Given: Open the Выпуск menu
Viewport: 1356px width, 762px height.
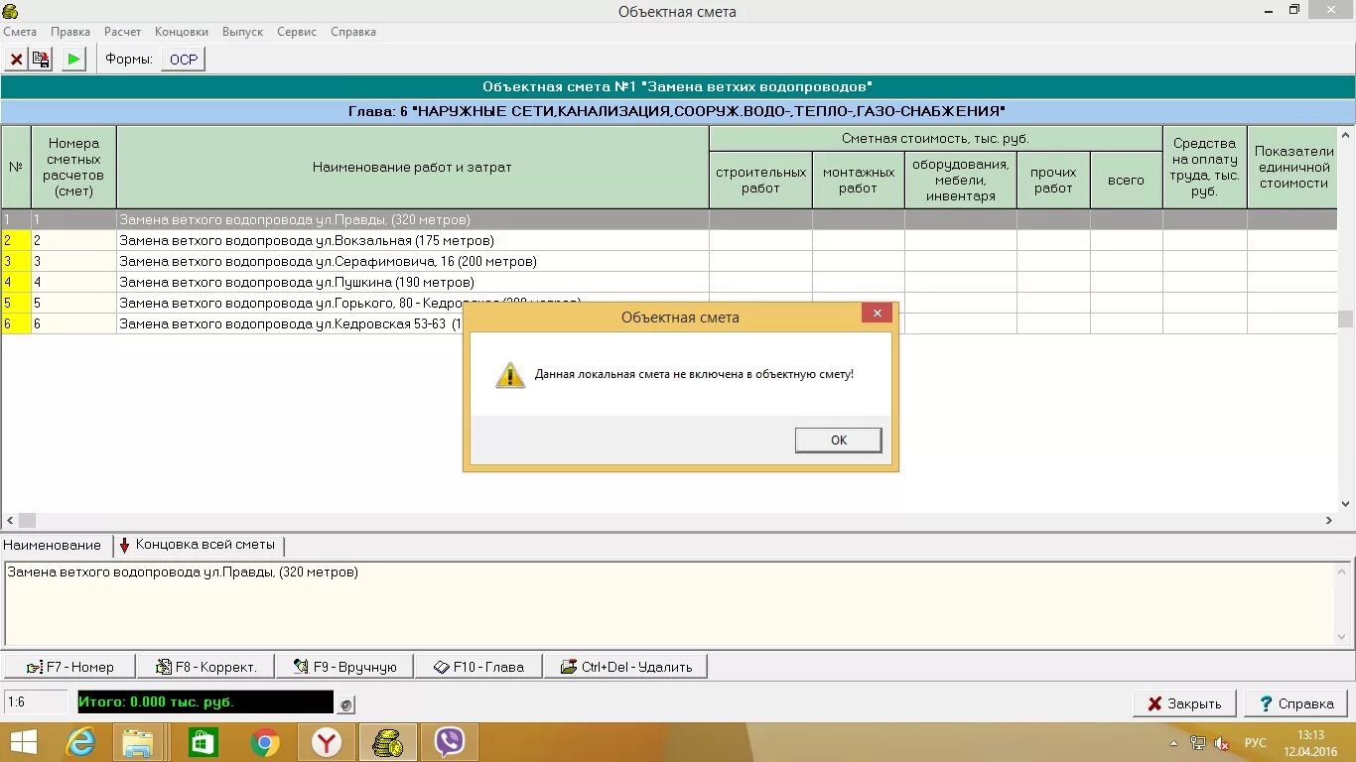Looking at the screenshot, I should point(242,32).
